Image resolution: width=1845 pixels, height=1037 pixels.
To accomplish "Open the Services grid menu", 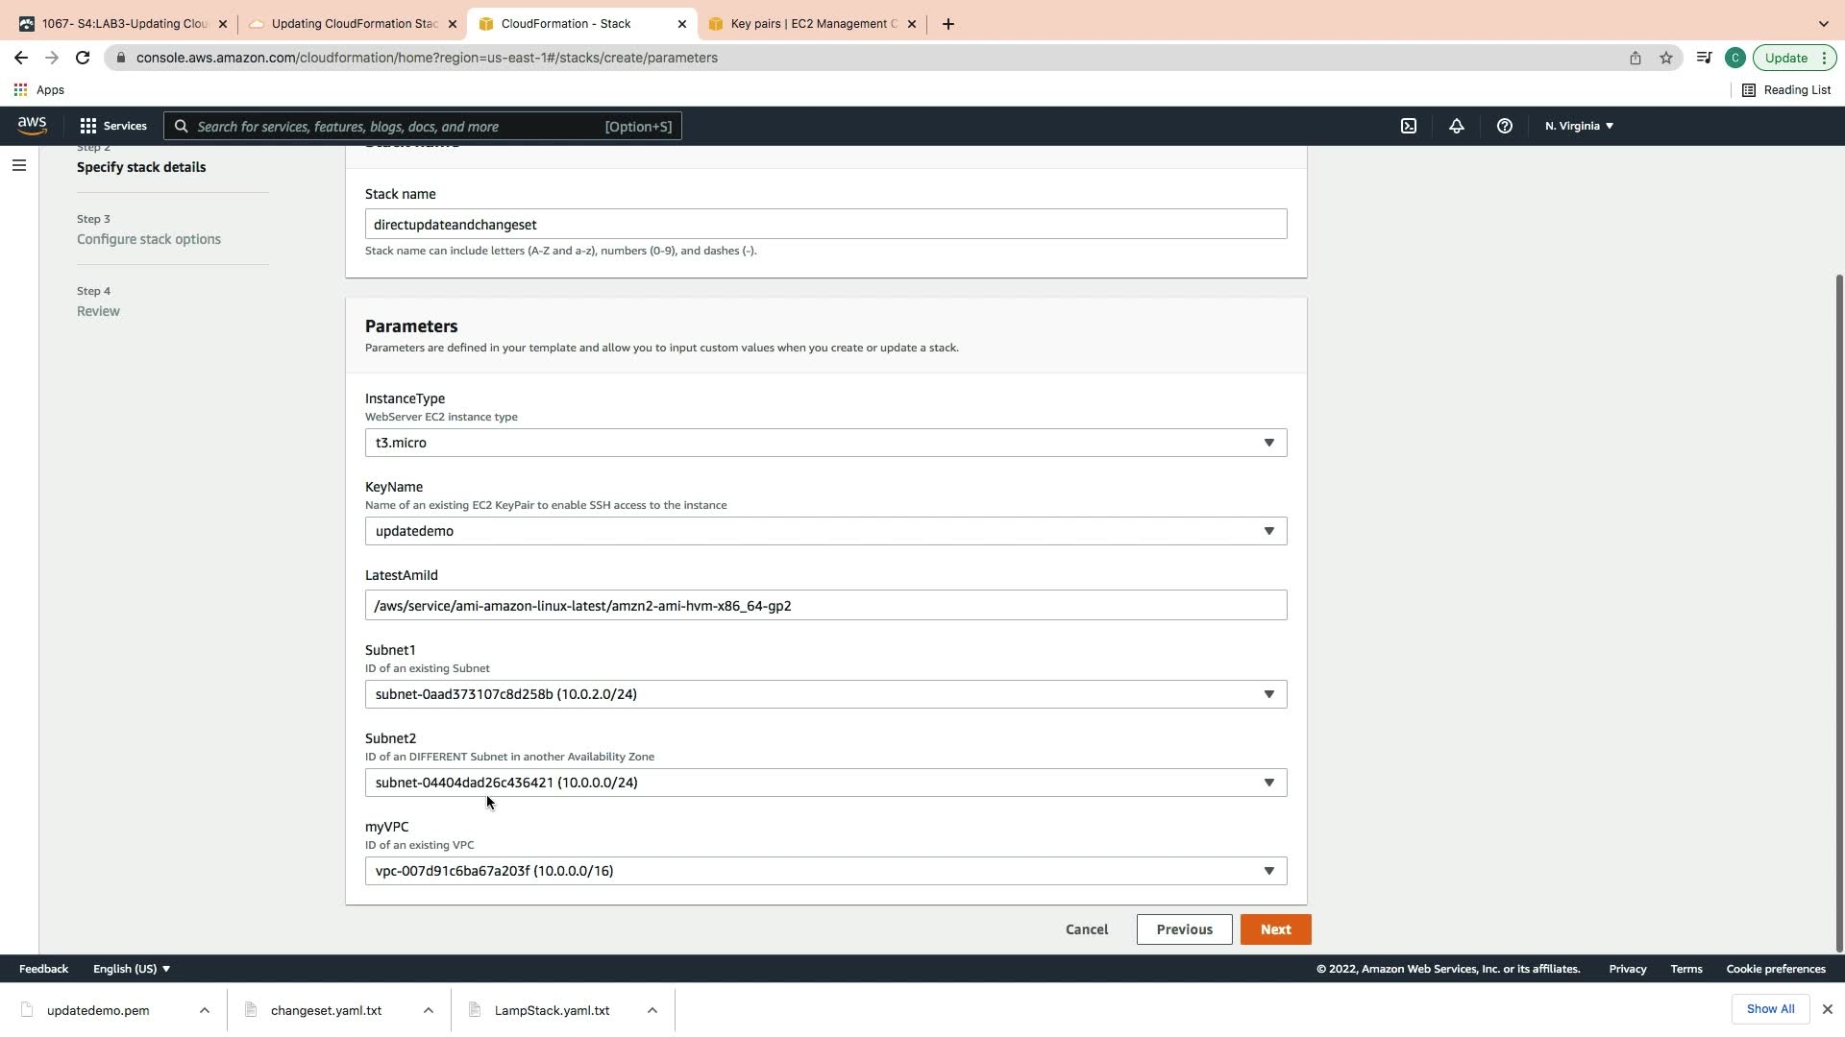I will [113, 126].
